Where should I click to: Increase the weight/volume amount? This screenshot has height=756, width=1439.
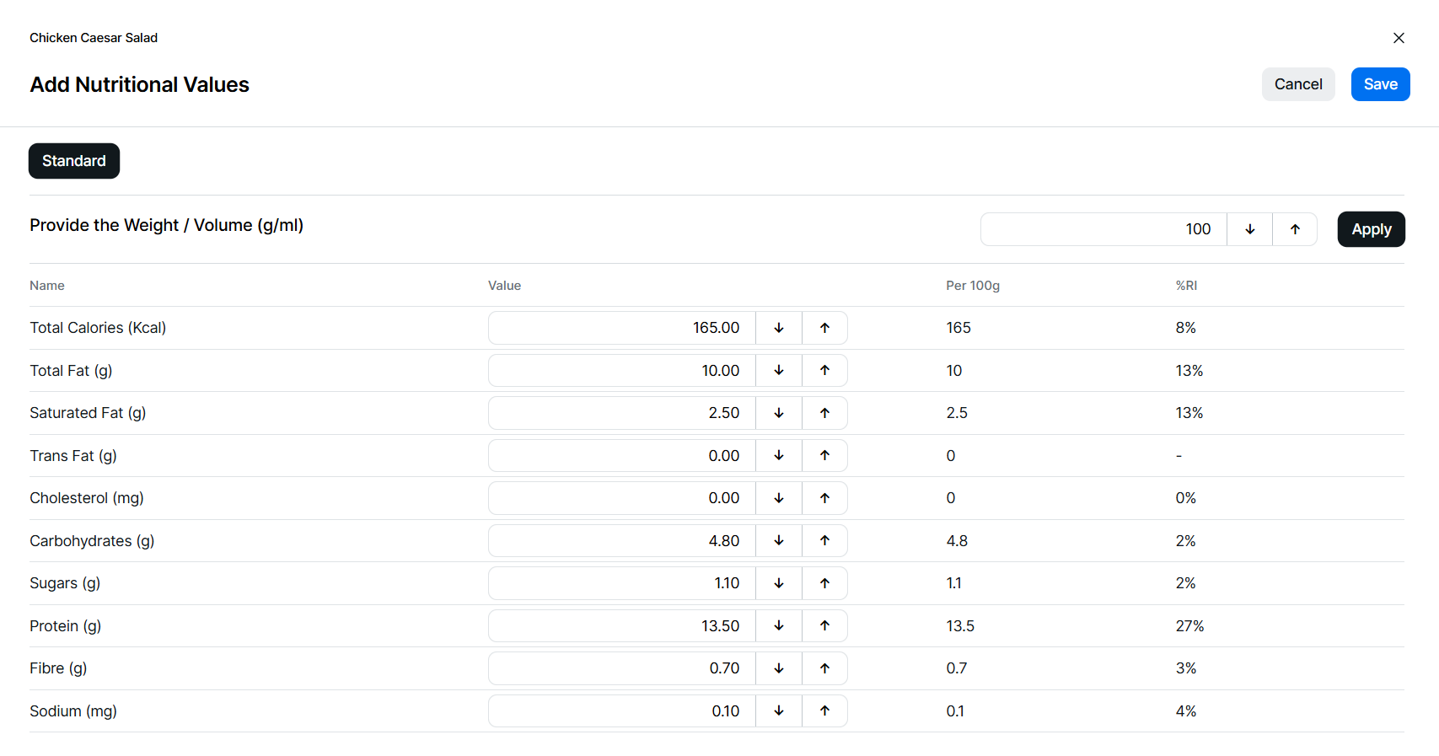[x=1295, y=229]
